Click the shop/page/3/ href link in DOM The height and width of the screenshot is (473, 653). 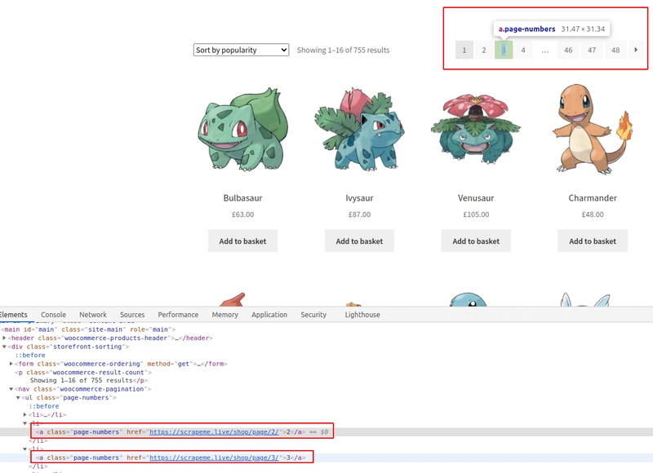pos(214,458)
